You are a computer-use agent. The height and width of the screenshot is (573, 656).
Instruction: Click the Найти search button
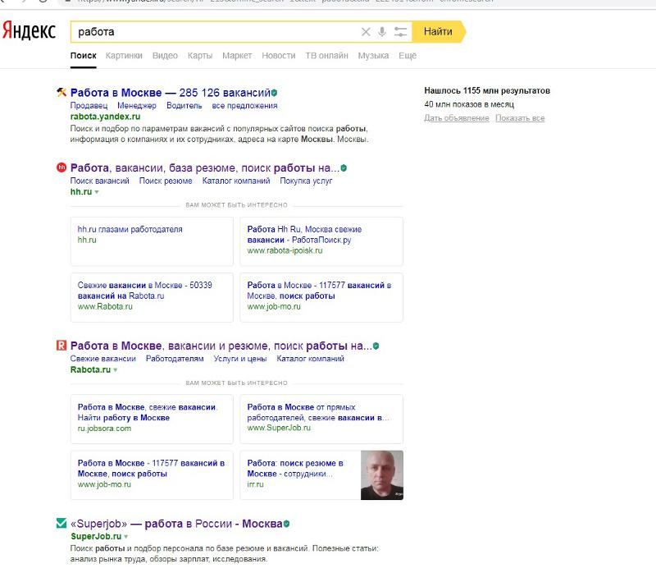click(x=438, y=32)
